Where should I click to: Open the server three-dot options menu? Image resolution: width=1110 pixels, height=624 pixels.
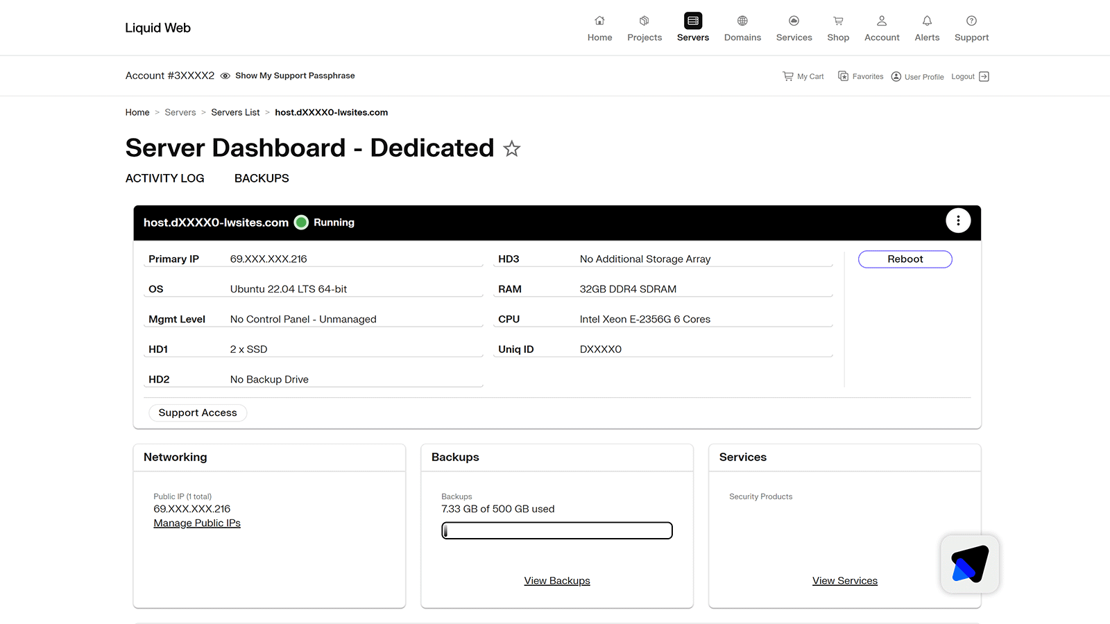pos(958,220)
